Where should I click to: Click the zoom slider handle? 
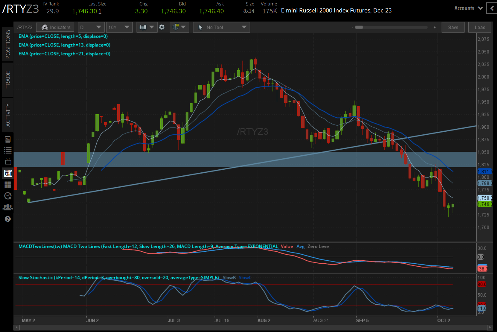click(x=359, y=27)
